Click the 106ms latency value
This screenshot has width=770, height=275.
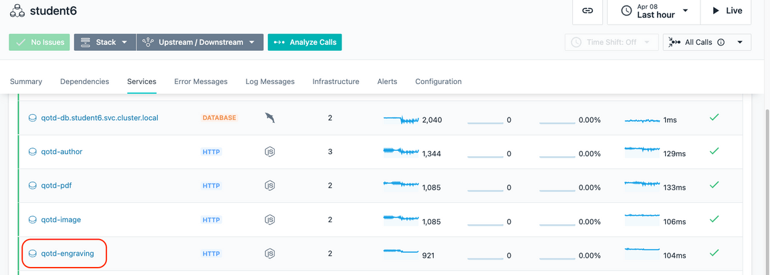click(x=674, y=222)
